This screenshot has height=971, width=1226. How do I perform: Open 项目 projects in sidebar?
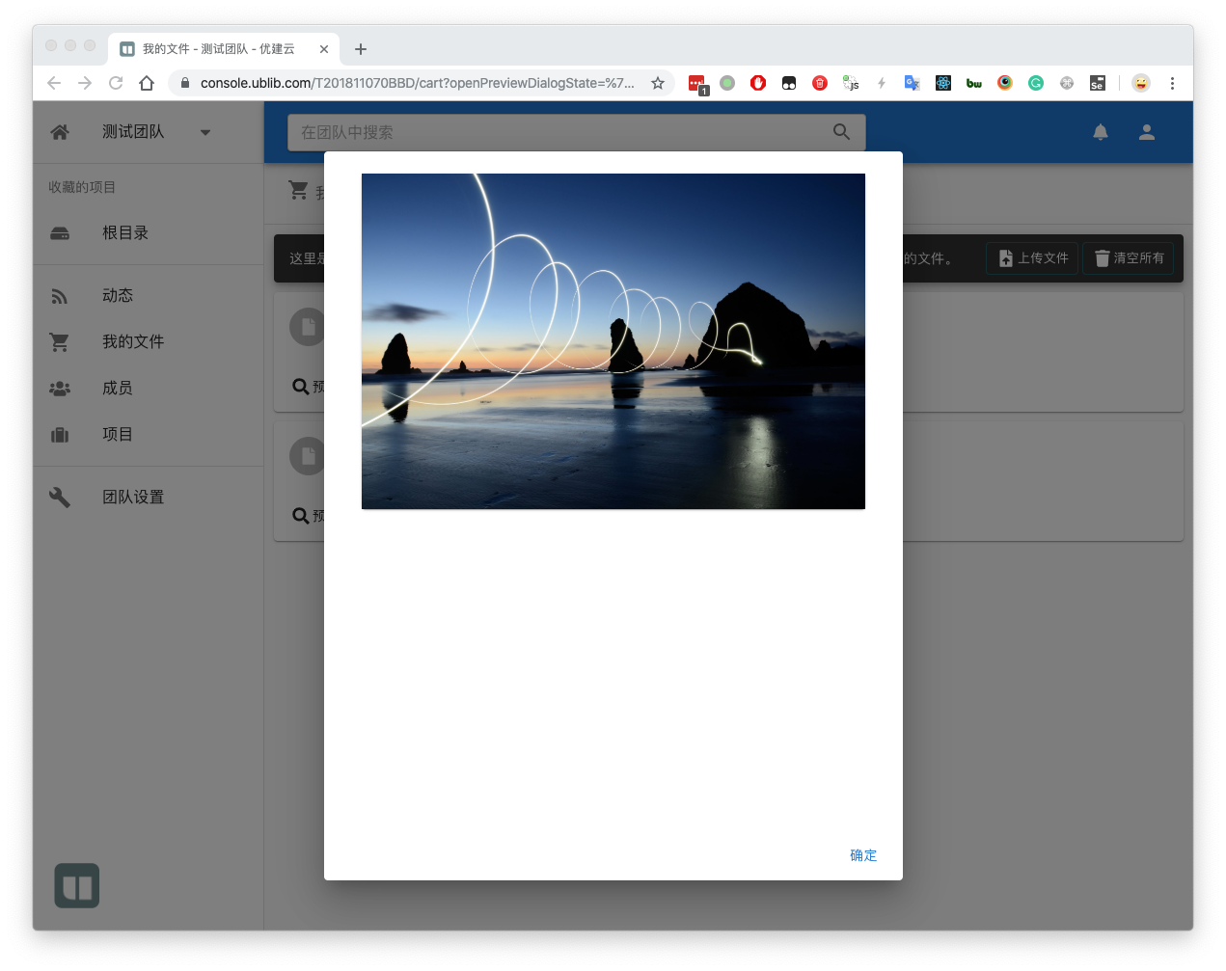tap(118, 435)
